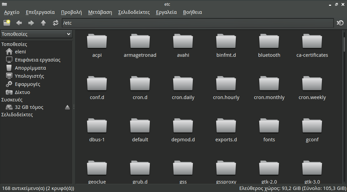
Task: Select the gconf folder icon
Action: pyautogui.click(x=312, y=126)
